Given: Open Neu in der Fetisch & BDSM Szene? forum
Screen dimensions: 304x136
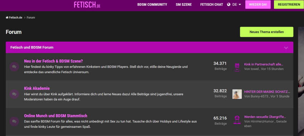Looking at the screenshot, I should (x=54, y=61).
